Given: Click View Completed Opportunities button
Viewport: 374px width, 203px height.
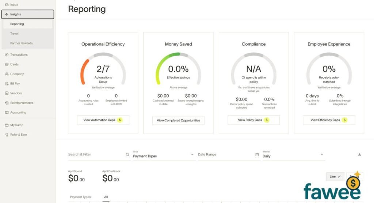Looking at the screenshot, I should 178,120.
